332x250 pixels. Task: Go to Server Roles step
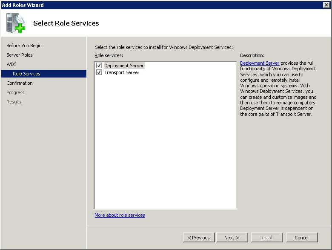click(20, 55)
